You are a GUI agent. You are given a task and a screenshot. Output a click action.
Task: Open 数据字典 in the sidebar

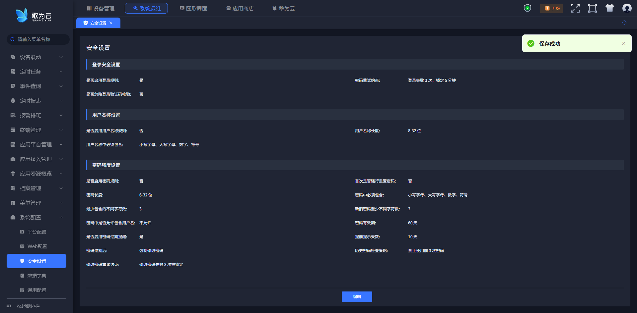click(x=36, y=276)
